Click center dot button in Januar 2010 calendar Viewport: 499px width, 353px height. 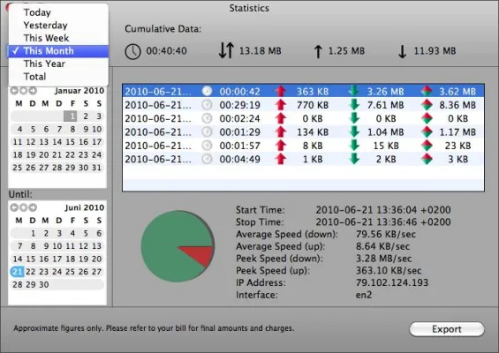point(23,91)
